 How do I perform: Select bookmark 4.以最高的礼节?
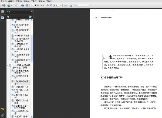click(x=21, y=87)
